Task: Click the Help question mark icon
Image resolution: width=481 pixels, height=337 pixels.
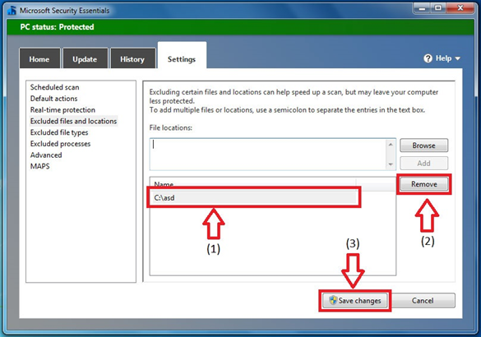Action: [x=428, y=58]
